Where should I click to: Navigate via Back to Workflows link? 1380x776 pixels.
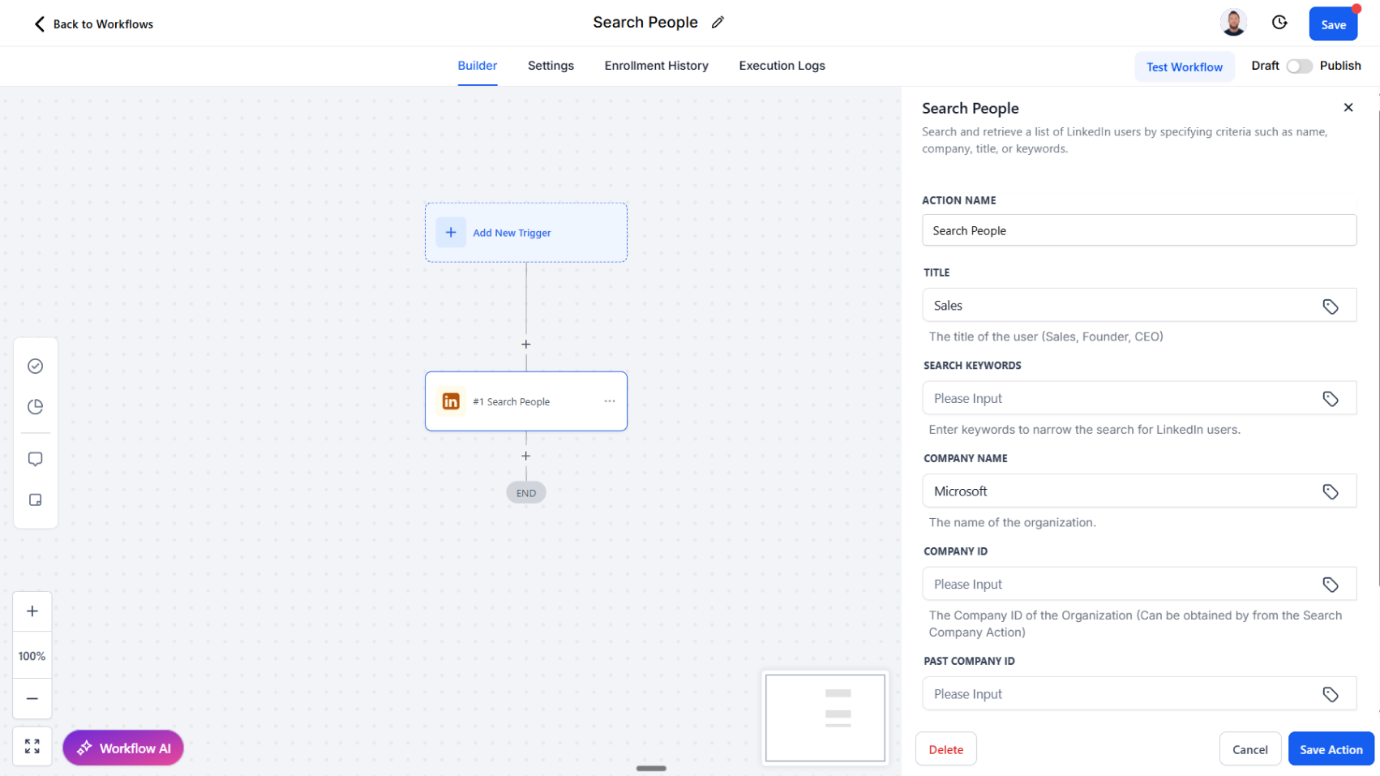coord(92,24)
